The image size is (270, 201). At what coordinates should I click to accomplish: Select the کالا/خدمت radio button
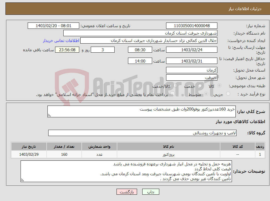175,86
